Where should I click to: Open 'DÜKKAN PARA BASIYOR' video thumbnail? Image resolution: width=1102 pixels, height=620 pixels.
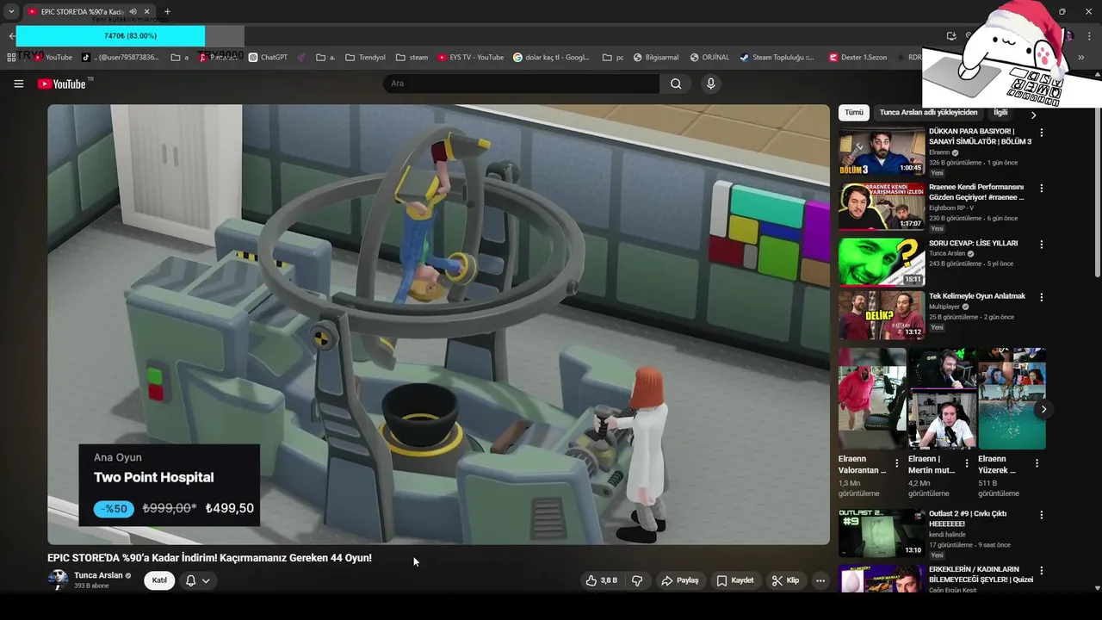882,151
